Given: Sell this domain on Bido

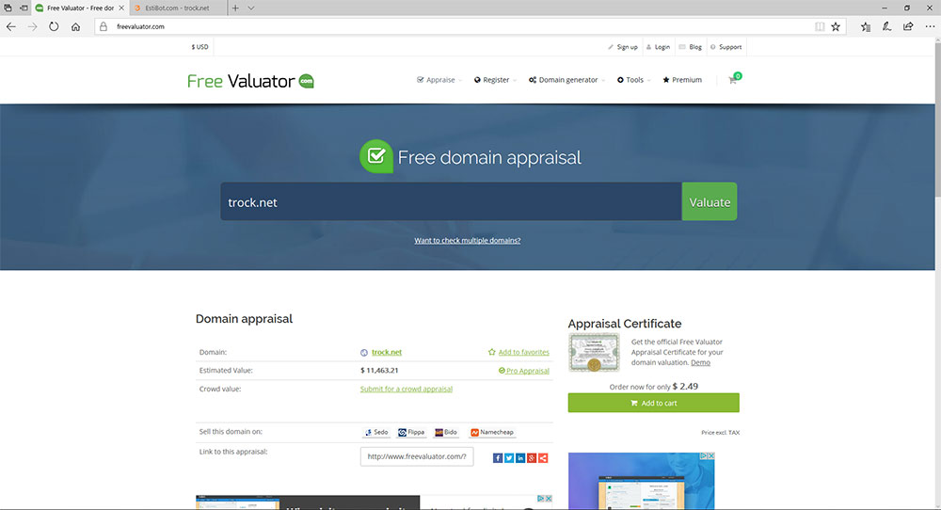Looking at the screenshot, I should [x=446, y=432].
